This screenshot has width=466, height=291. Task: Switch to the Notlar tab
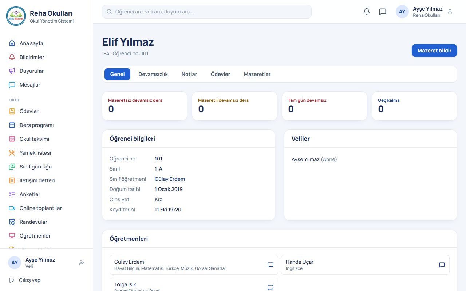pos(189,74)
